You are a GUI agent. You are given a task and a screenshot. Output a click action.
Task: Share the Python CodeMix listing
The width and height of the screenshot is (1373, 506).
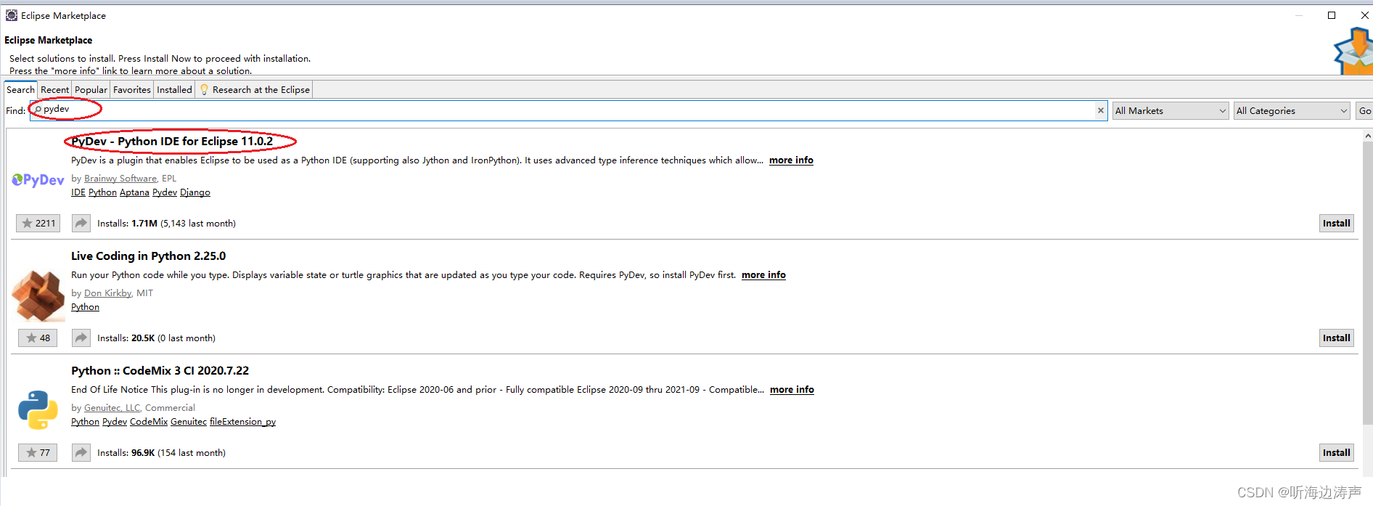click(81, 453)
